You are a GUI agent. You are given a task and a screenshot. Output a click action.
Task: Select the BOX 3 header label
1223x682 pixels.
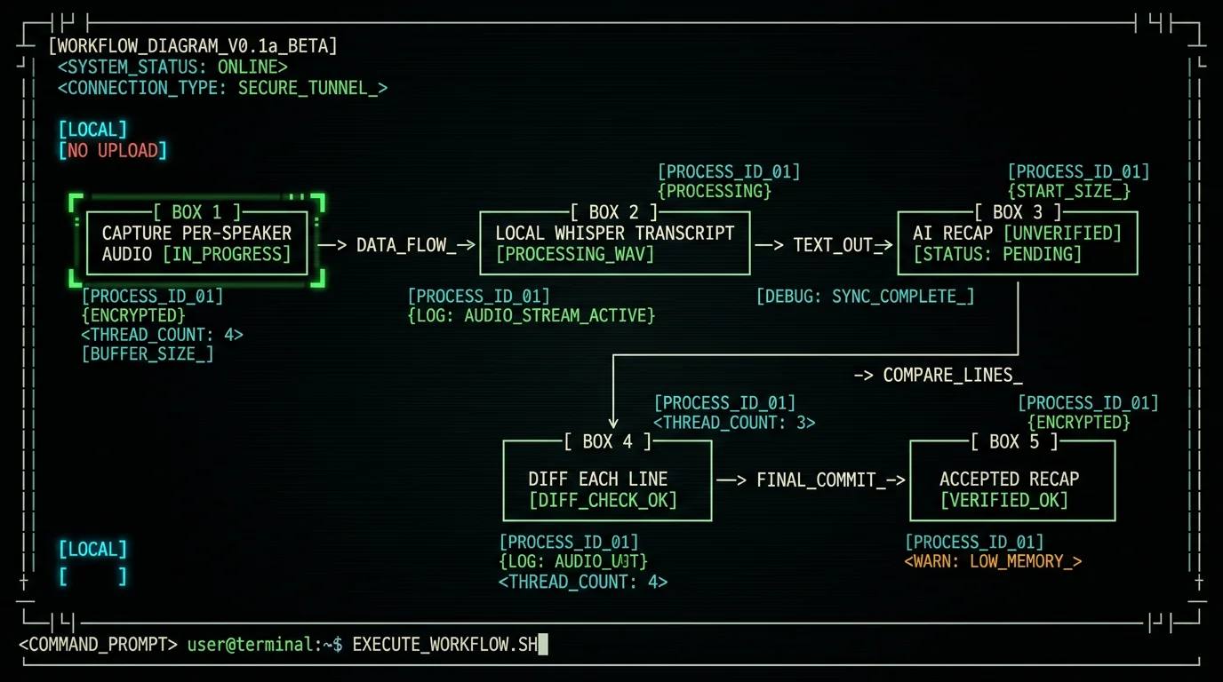pos(1019,212)
